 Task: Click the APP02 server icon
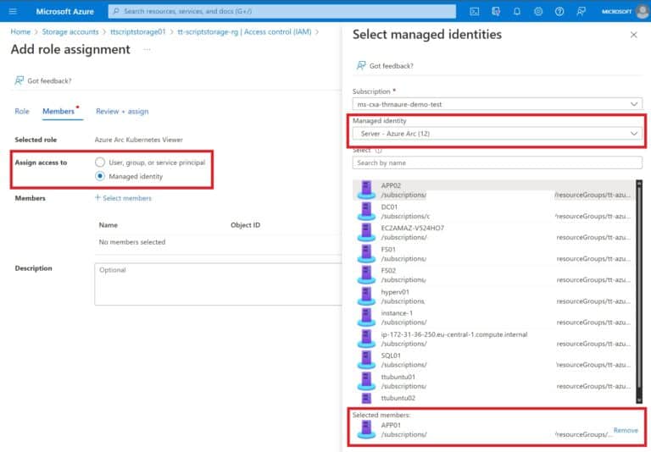pyautogui.click(x=366, y=190)
